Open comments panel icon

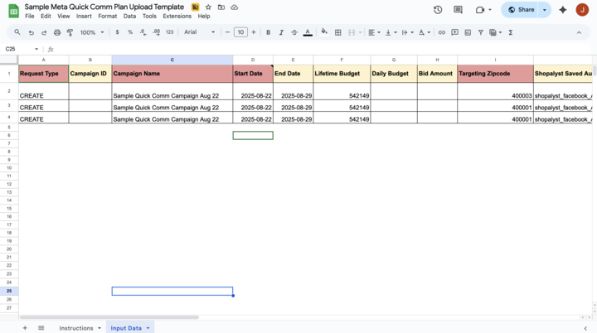(458, 10)
